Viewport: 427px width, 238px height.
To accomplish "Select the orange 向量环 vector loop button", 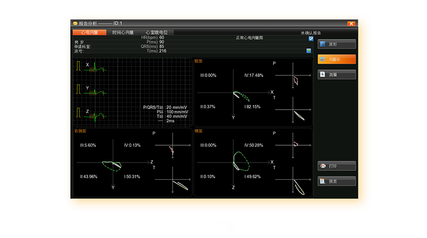I will point(337,59).
